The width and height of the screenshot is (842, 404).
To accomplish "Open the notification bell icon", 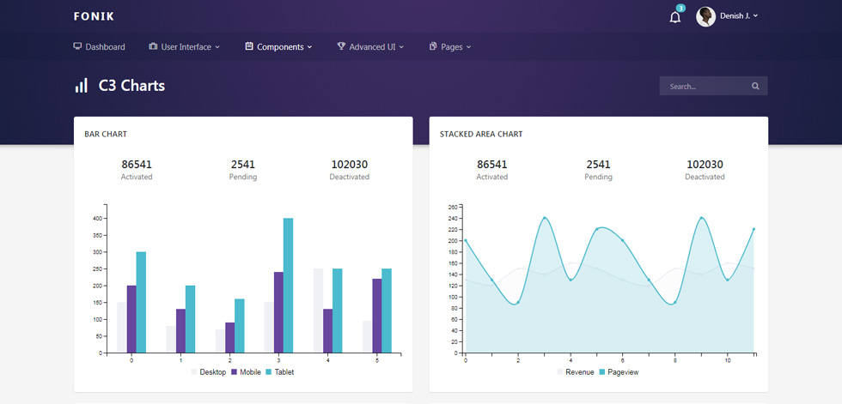I will click(675, 17).
